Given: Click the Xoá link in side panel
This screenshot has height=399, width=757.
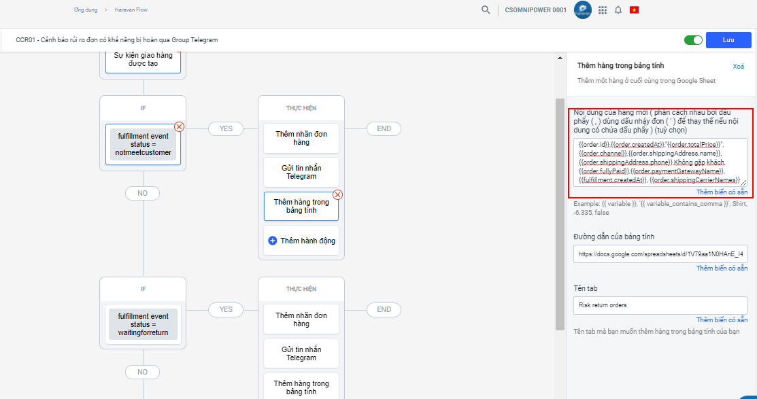Looking at the screenshot, I should coord(738,67).
